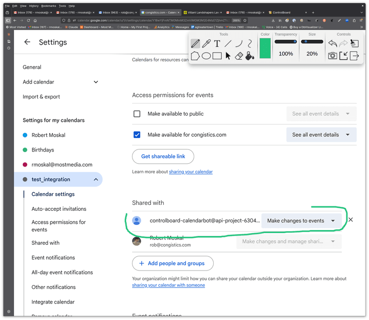Pick the ellipse shape tool
This screenshot has width=369, height=320.
click(206, 56)
